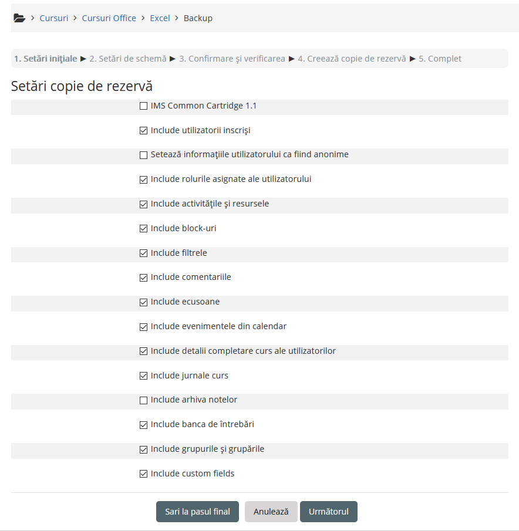Screen dimensions: 519x531
Task: Disable Include ecusoane option
Action: [x=143, y=302]
